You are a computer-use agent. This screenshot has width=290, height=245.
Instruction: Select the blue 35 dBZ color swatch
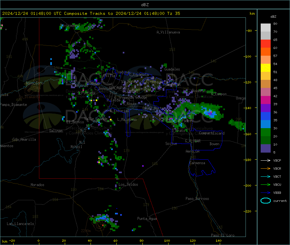(x=266, y=116)
